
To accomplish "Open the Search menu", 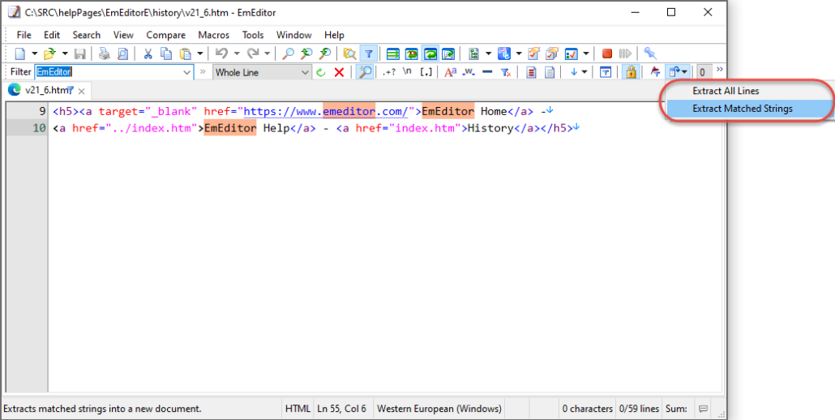I will coord(86,35).
